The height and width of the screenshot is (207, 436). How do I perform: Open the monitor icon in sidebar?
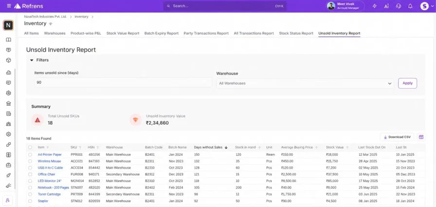[8, 50]
